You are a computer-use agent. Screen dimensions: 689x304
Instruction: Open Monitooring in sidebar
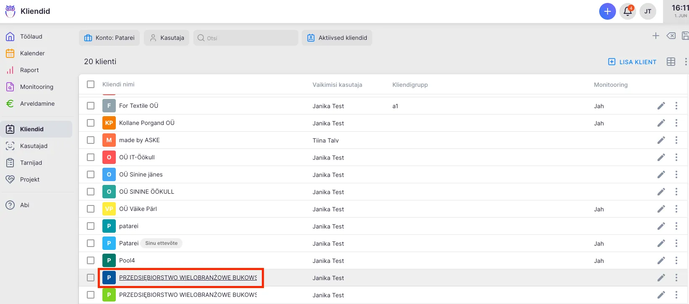point(37,87)
